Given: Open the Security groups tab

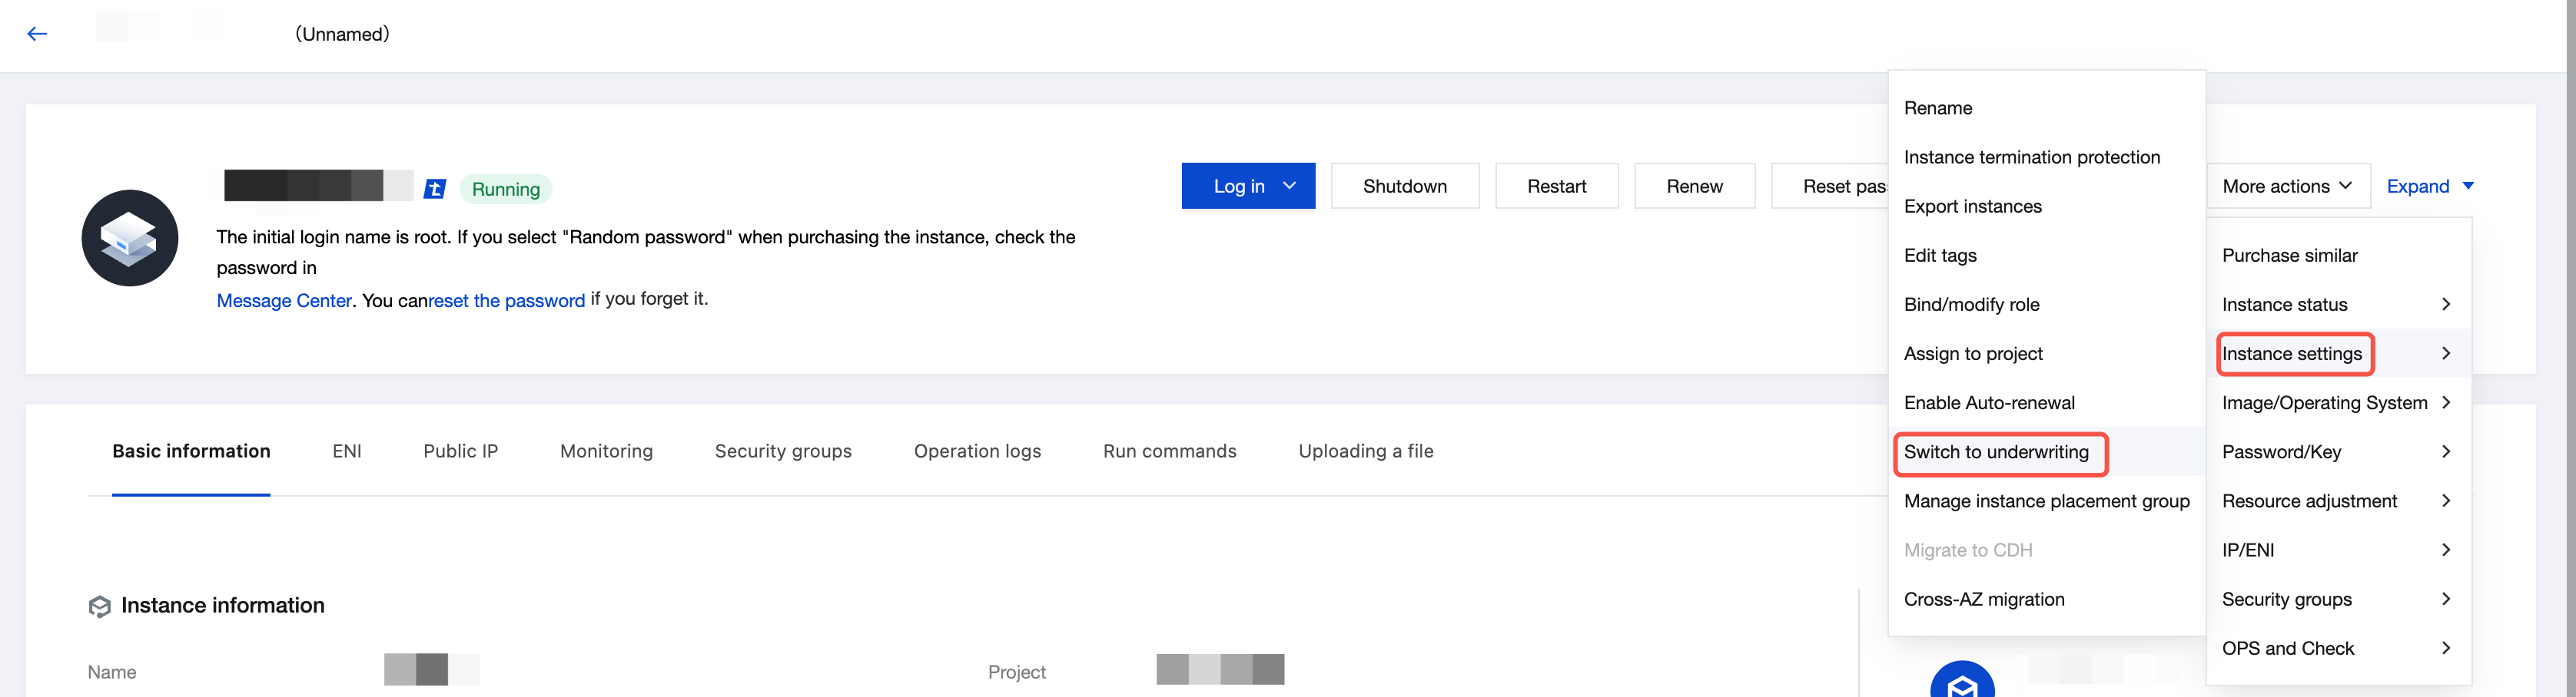Looking at the screenshot, I should click(783, 451).
